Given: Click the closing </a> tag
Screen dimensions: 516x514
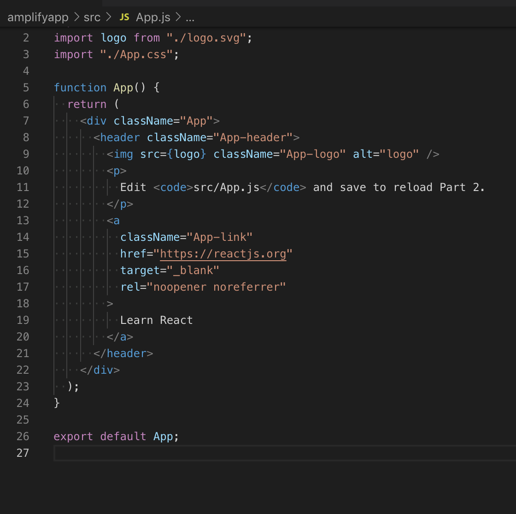Looking at the screenshot, I should (x=120, y=337).
